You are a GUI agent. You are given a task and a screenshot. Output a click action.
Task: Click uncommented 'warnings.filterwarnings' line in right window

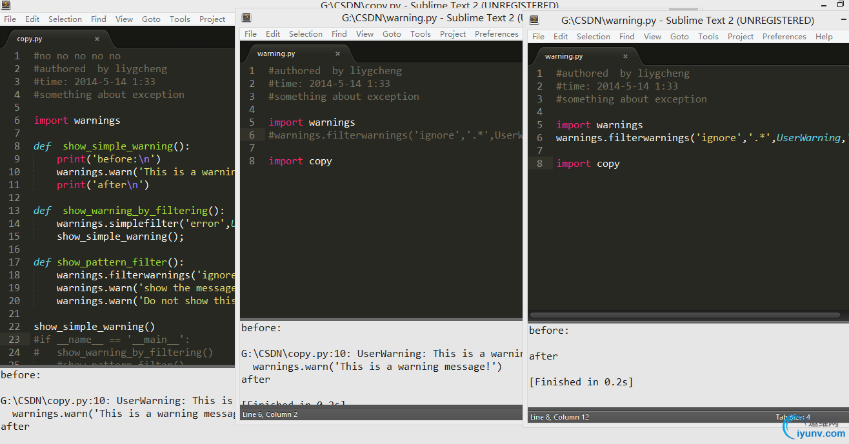702,138
